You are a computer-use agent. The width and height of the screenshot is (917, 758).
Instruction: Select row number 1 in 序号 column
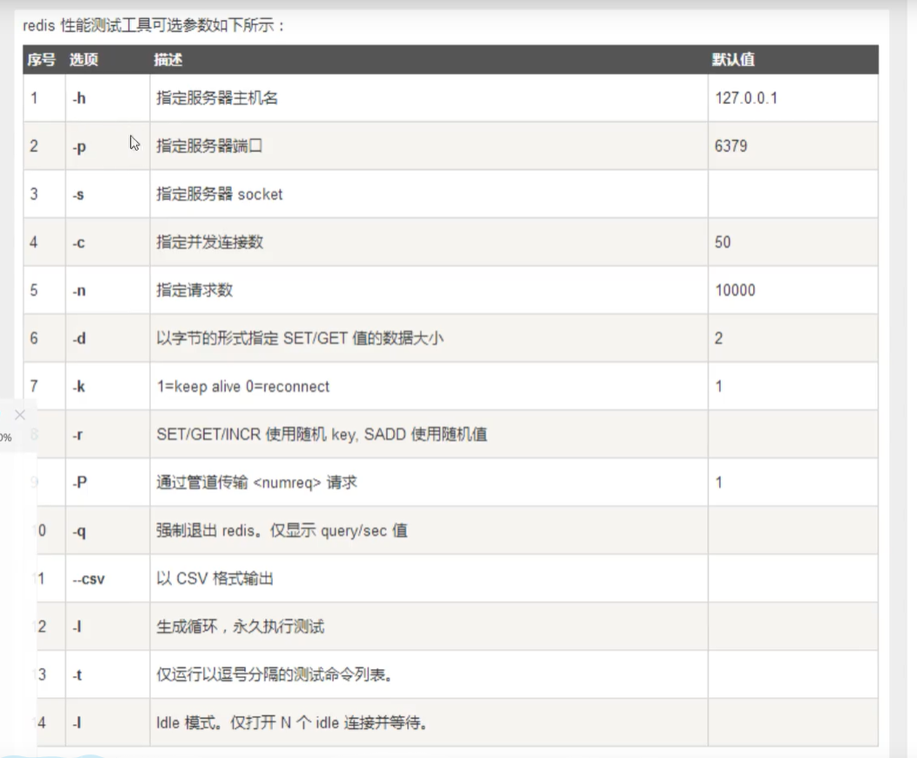(x=34, y=98)
